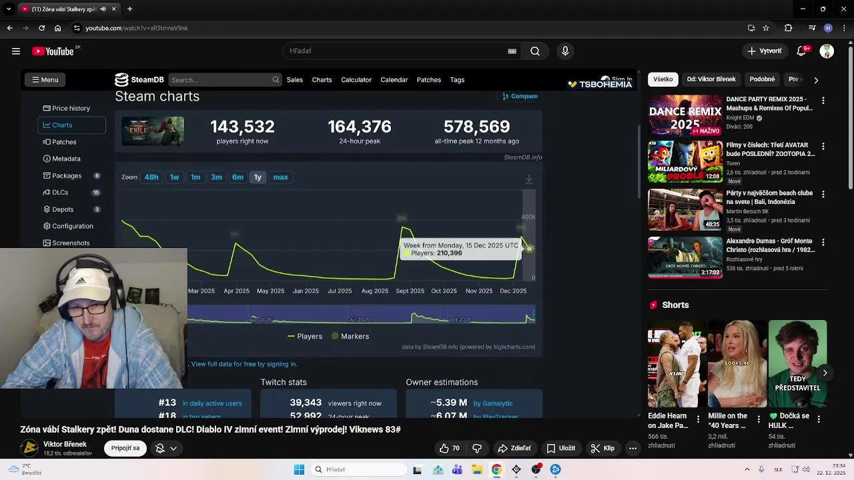Go back one page in Chrome
The width and height of the screenshot is (854, 480).
click(9, 28)
